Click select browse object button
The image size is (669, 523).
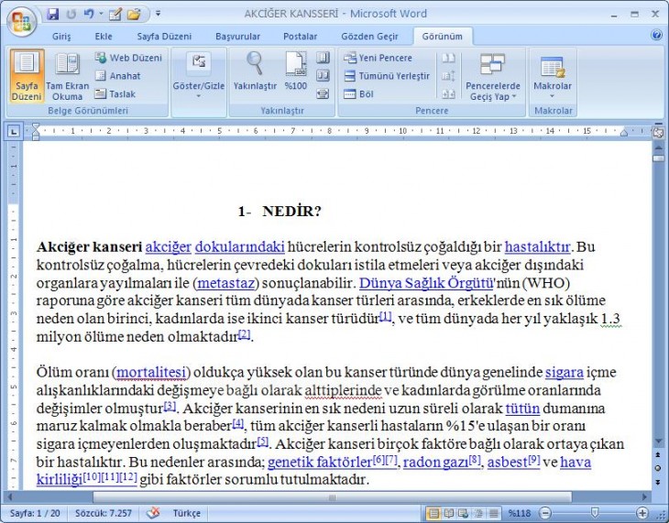click(x=658, y=468)
